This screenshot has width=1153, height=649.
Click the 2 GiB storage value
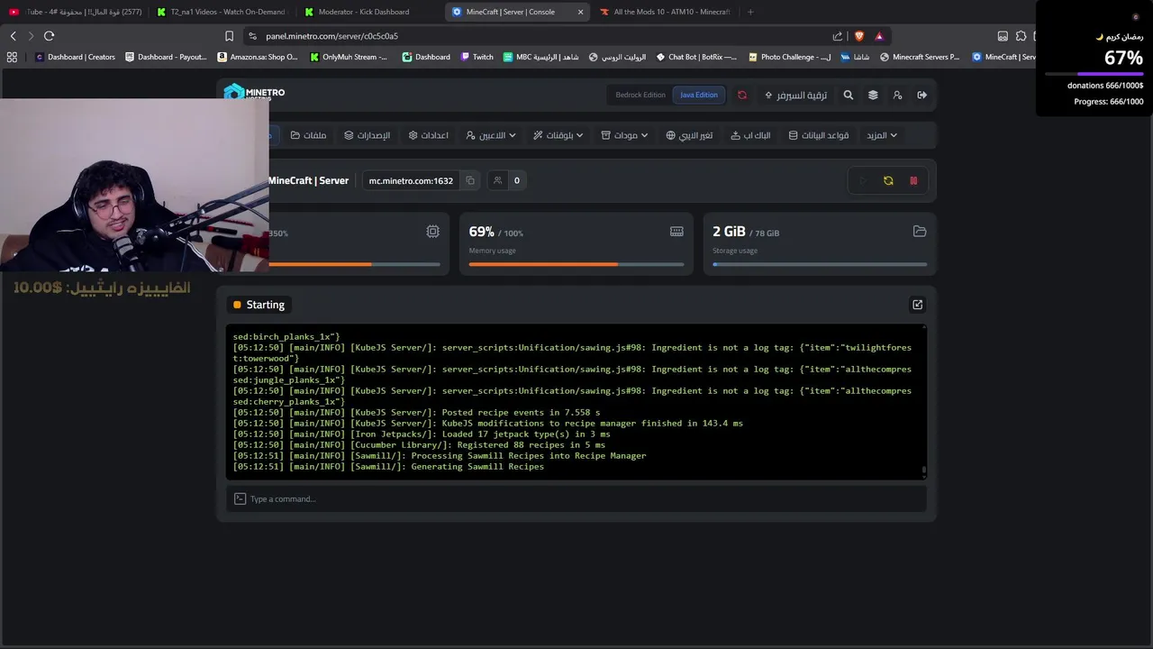729,232
